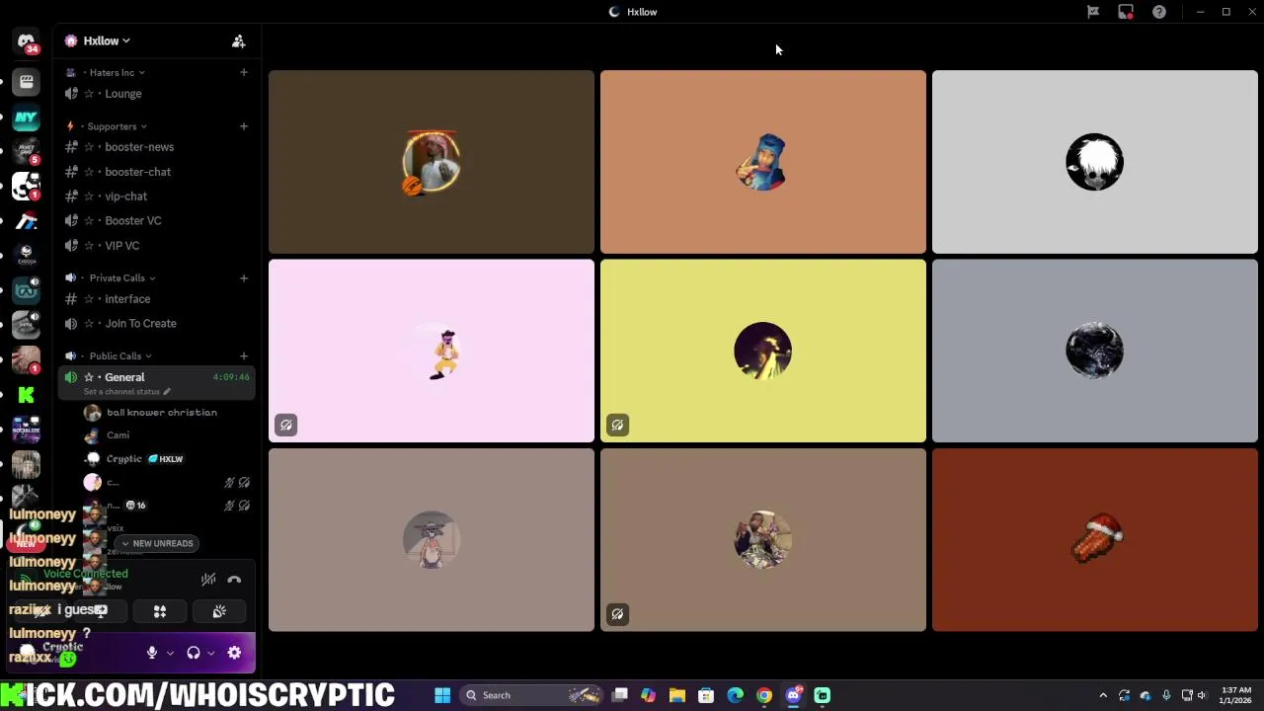Image resolution: width=1264 pixels, height=711 pixels.
Task: Open bottom-middle tan participant tile
Action: (x=763, y=540)
